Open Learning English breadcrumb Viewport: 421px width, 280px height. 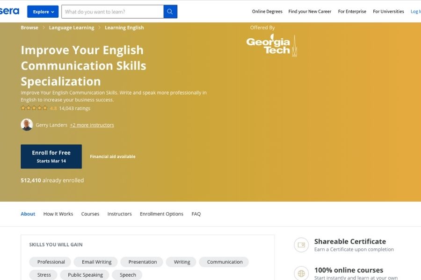pyautogui.click(x=124, y=28)
